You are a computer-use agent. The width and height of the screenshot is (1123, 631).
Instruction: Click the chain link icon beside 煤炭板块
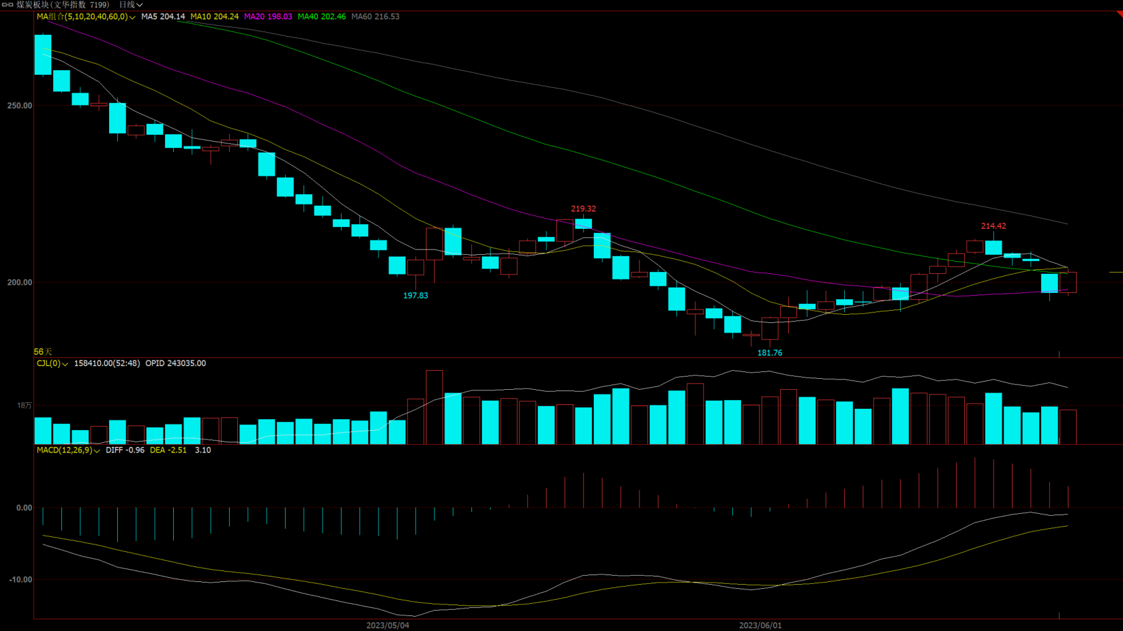tap(8, 5)
